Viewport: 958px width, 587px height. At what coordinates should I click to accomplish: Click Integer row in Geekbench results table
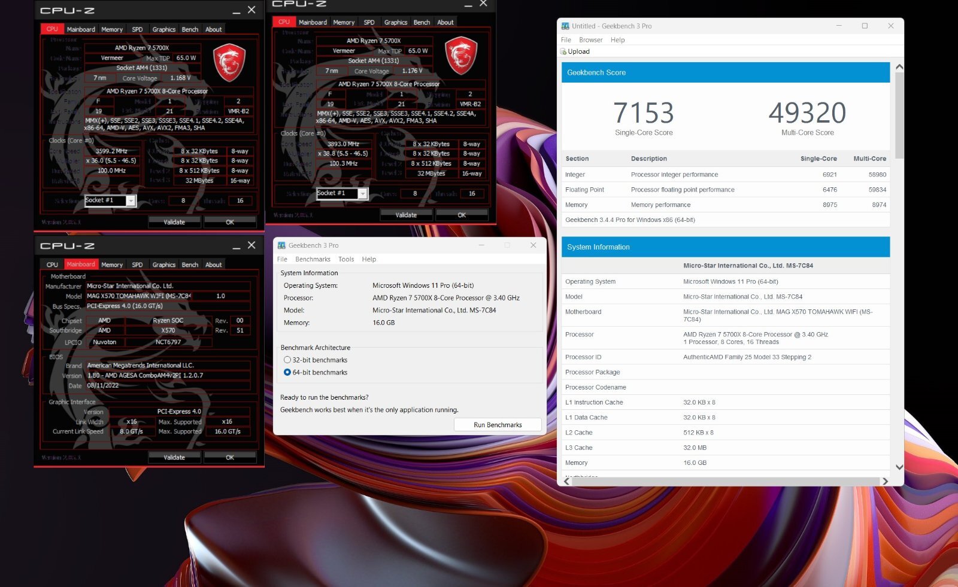click(726, 175)
